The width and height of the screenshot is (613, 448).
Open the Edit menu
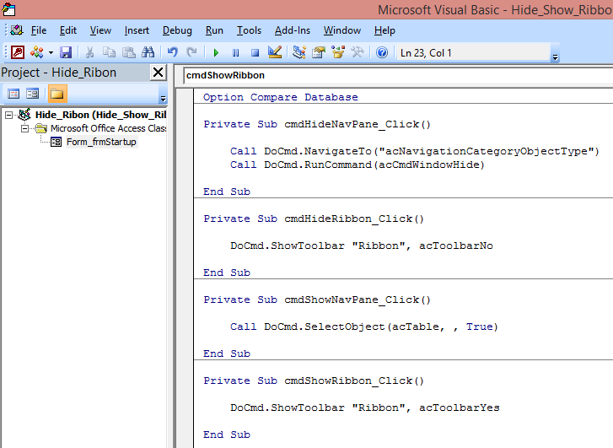coord(68,30)
